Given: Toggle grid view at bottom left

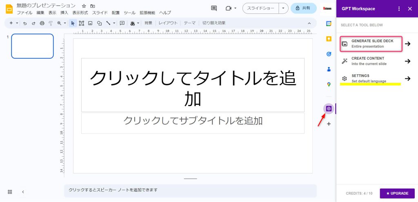Looking at the screenshot, I should (x=10, y=191).
